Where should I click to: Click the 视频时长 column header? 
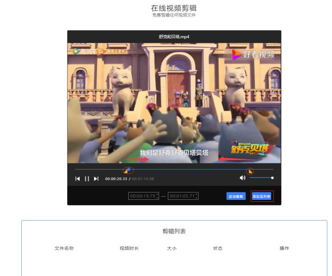(129, 248)
